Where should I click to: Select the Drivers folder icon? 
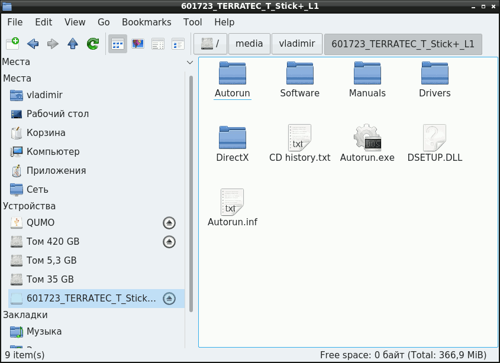point(435,73)
